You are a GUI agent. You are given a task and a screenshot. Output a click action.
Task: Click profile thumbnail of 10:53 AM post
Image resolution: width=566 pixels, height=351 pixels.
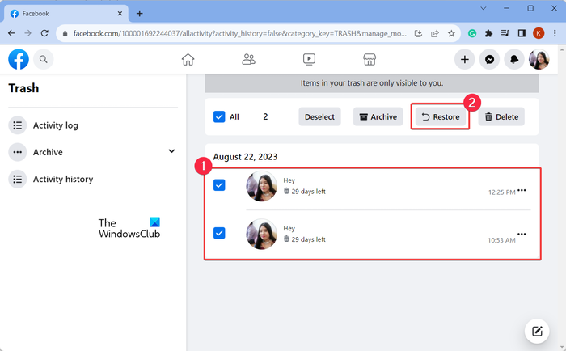(262, 234)
